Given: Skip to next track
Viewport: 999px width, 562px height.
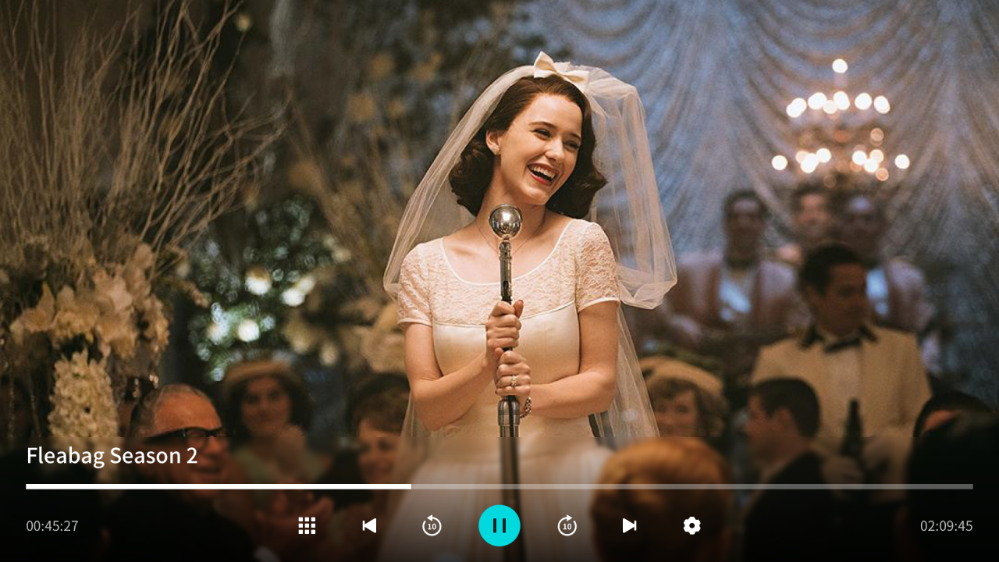Looking at the screenshot, I should coord(630,525).
